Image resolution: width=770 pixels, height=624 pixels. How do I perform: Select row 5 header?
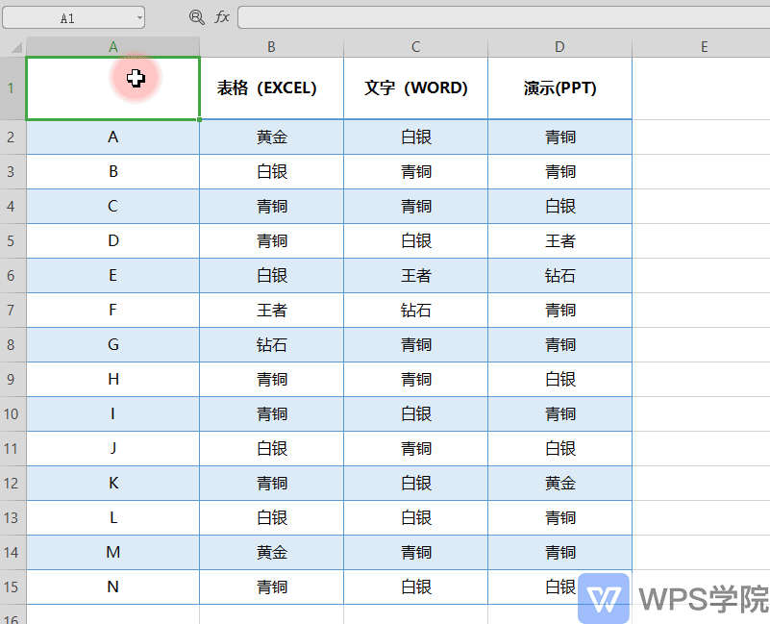click(x=12, y=240)
